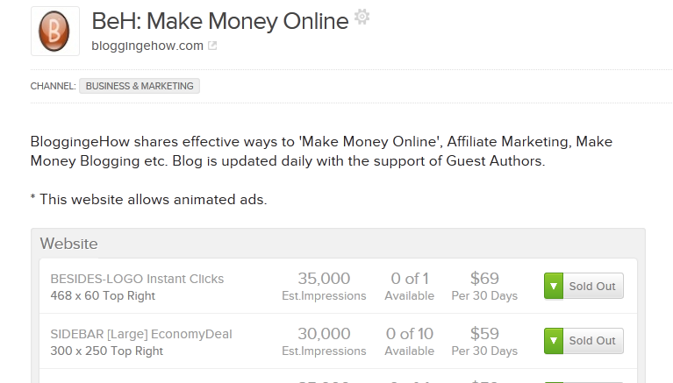
Task: Open BESIDES-LOGO Instant Clicks ad listing
Action: [x=137, y=279]
